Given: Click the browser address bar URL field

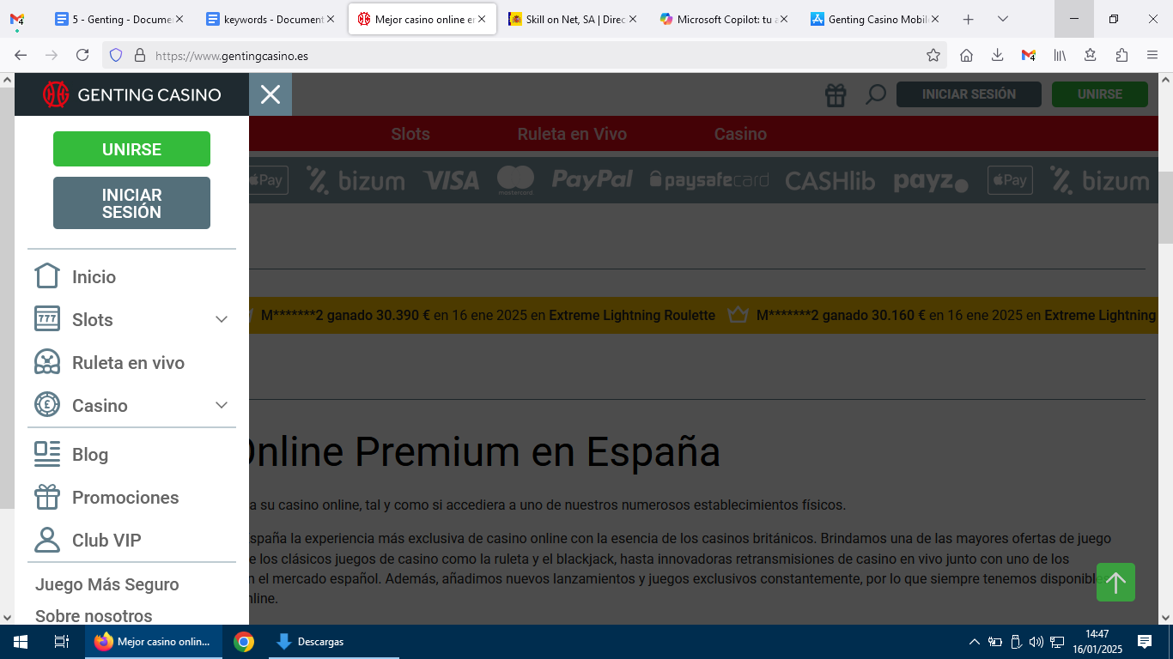Looking at the screenshot, I should tap(515, 56).
